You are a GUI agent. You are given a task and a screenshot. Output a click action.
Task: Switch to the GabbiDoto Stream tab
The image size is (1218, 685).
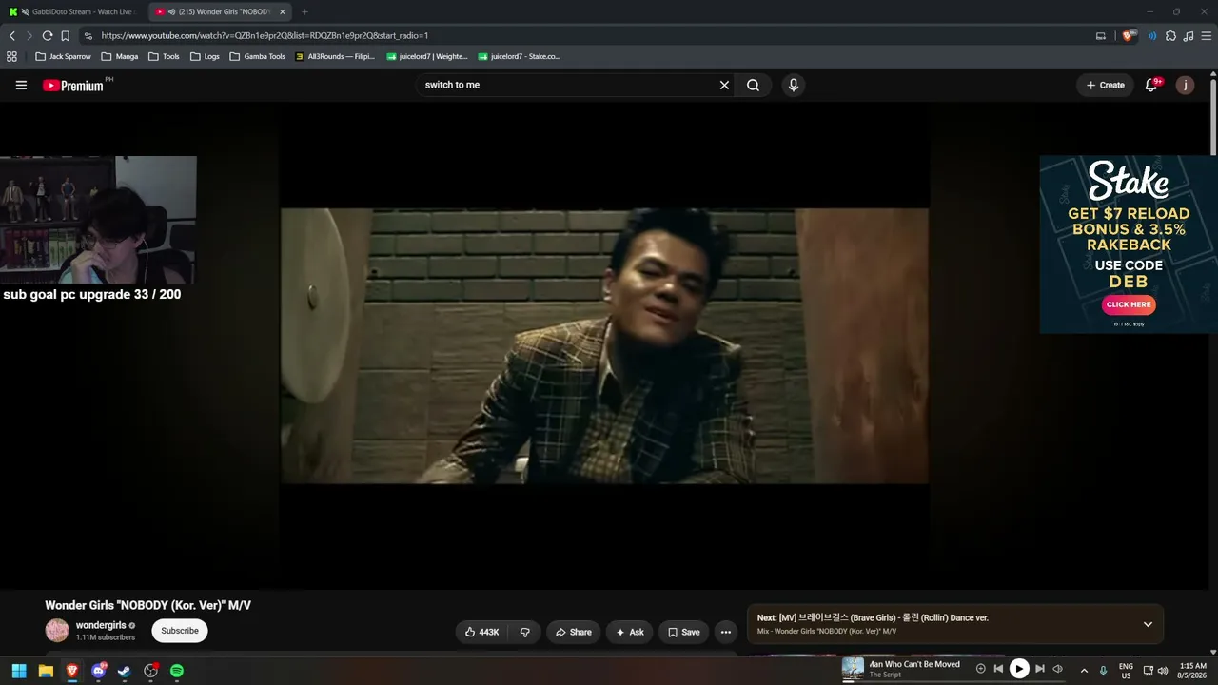click(73, 11)
